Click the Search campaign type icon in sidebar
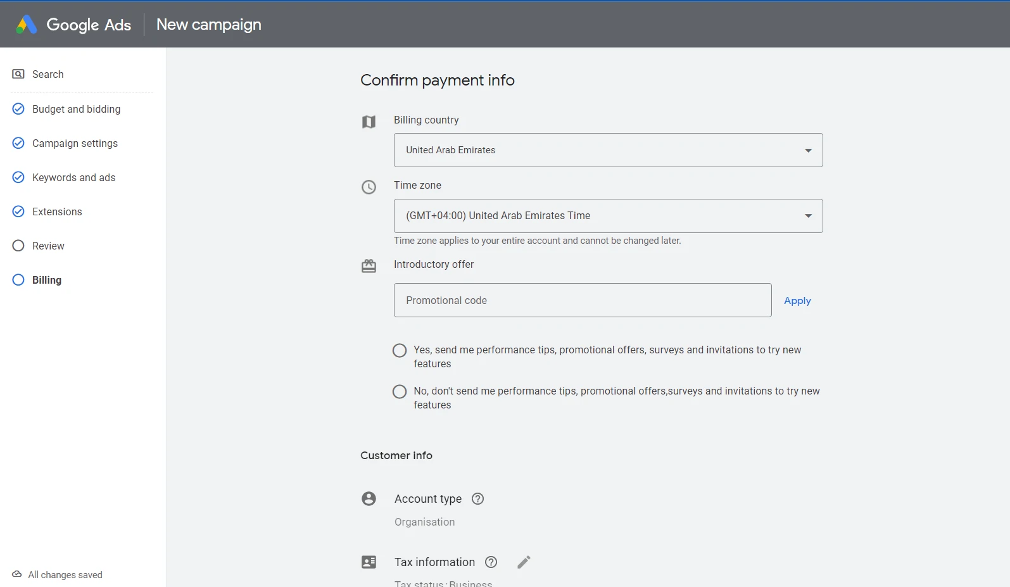Viewport: 1010px width, 587px height. click(18, 74)
